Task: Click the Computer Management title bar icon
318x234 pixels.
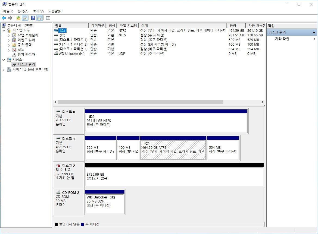Action: pyautogui.click(x=4, y=4)
